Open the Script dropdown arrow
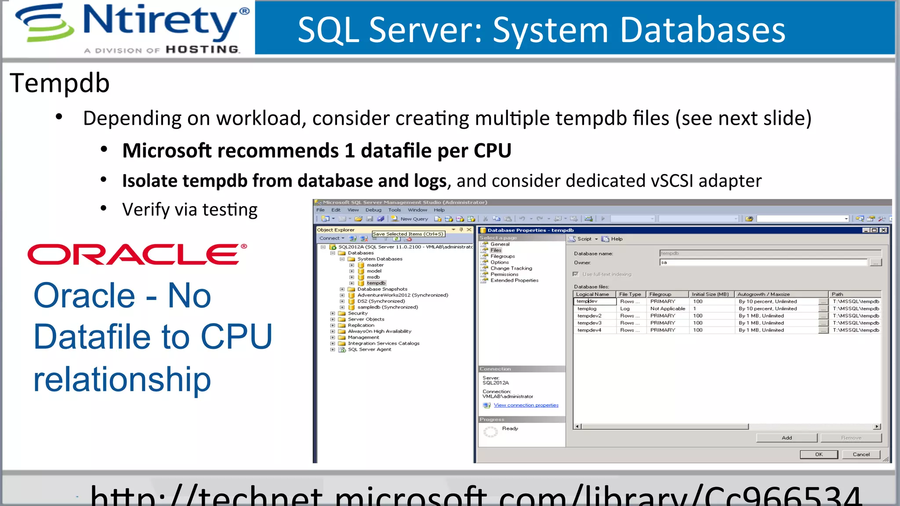The image size is (900, 506). (596, 239)
